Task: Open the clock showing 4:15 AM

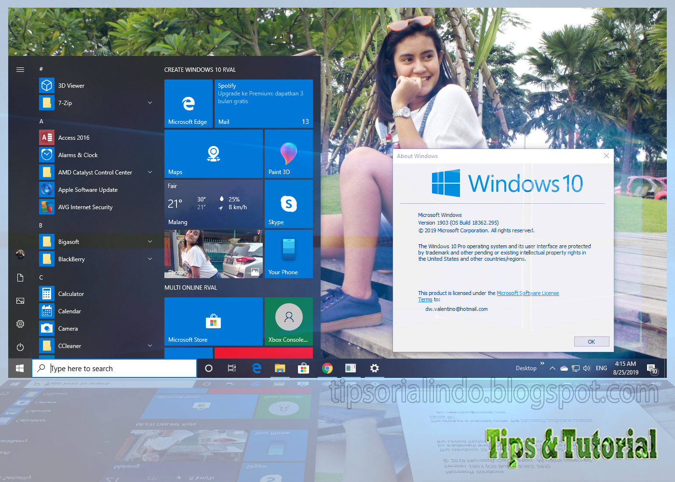Action: coord(626,368)
